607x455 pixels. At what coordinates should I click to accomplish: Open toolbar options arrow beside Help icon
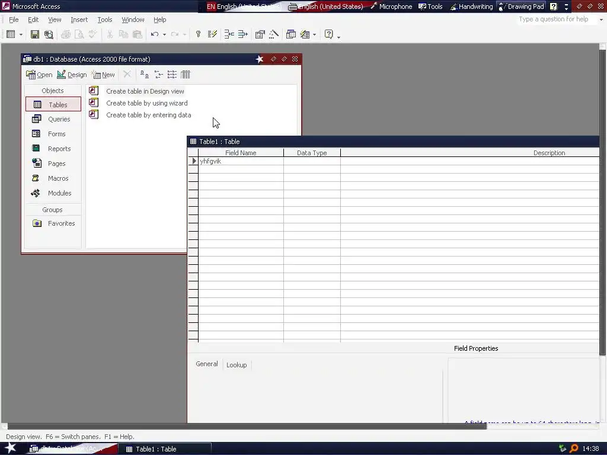click(x=338, y=36)
